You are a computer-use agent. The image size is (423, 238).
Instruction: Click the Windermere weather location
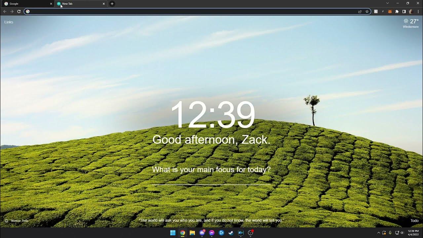(411, 27)
